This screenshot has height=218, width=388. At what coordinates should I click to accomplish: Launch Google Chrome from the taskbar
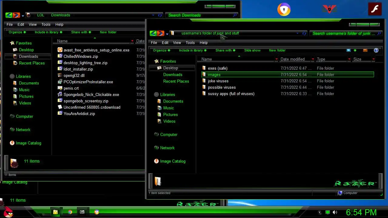[x=70, y=212]
